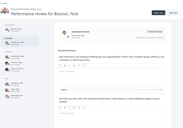Image resolution: width=183 pixels, height=128 pixels.
Task: Insert bulleted list in first editor
Action: tap(74, 66)
